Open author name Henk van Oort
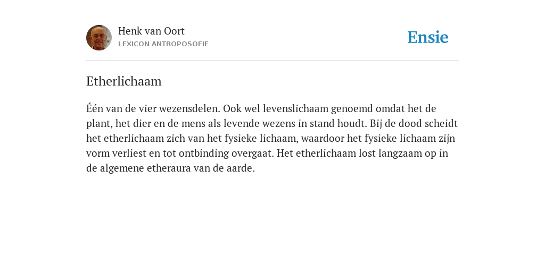 tap(151, 31)
